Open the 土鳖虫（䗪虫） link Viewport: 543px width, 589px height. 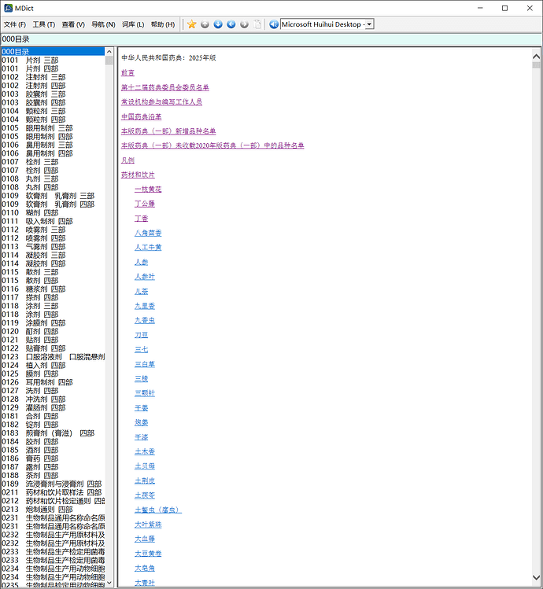158,510
